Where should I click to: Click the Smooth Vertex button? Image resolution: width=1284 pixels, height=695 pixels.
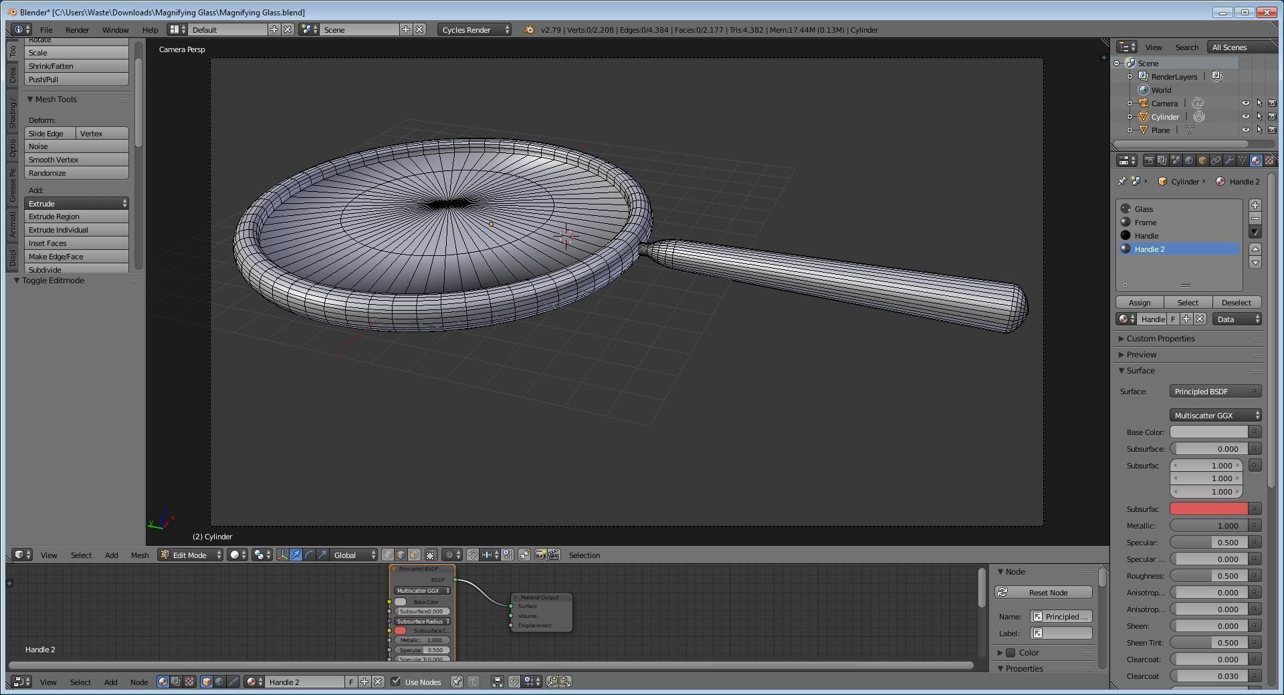76,160
